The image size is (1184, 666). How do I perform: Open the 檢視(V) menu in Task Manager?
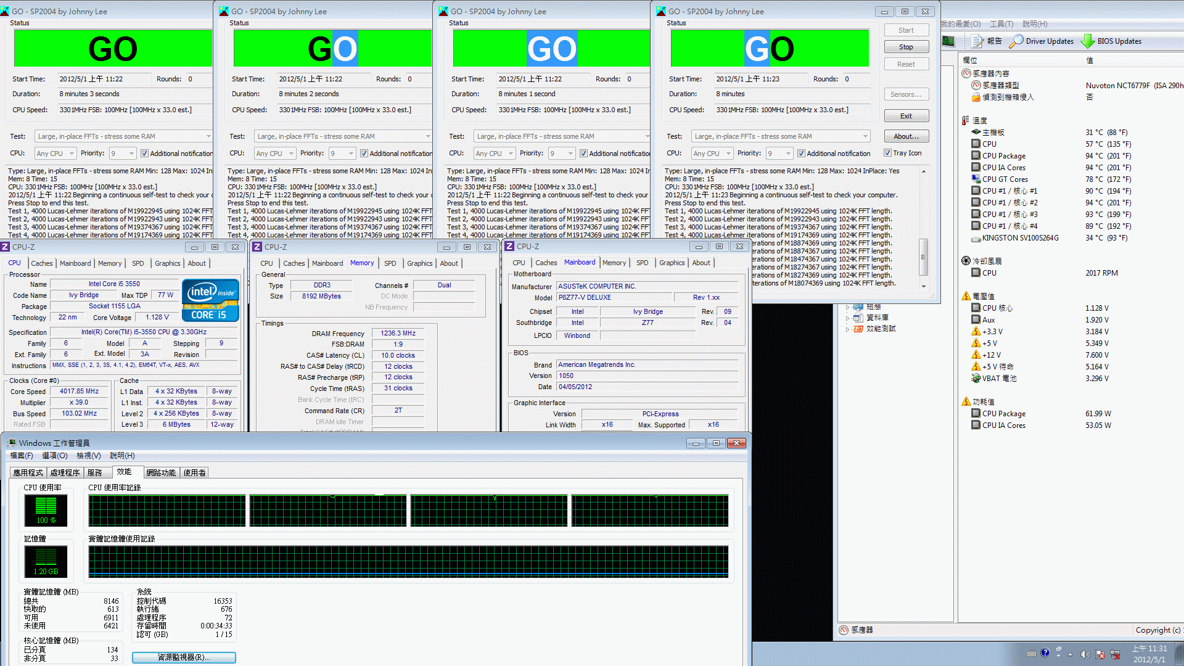coord(88,456)
